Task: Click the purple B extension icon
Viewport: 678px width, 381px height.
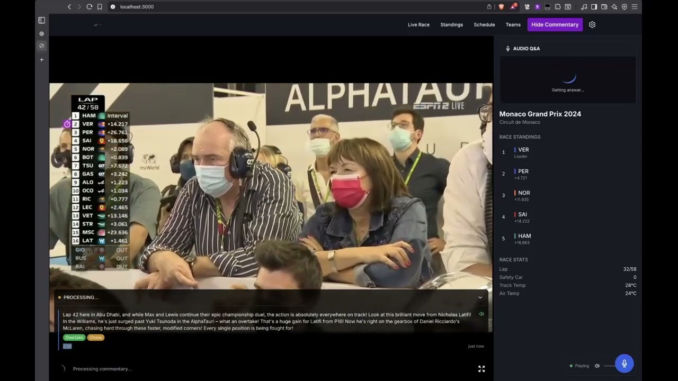Action: tap(537, 7)
